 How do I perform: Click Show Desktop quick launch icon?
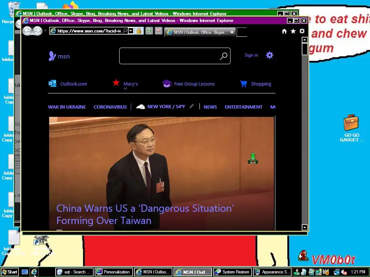[x=25, y=272]
